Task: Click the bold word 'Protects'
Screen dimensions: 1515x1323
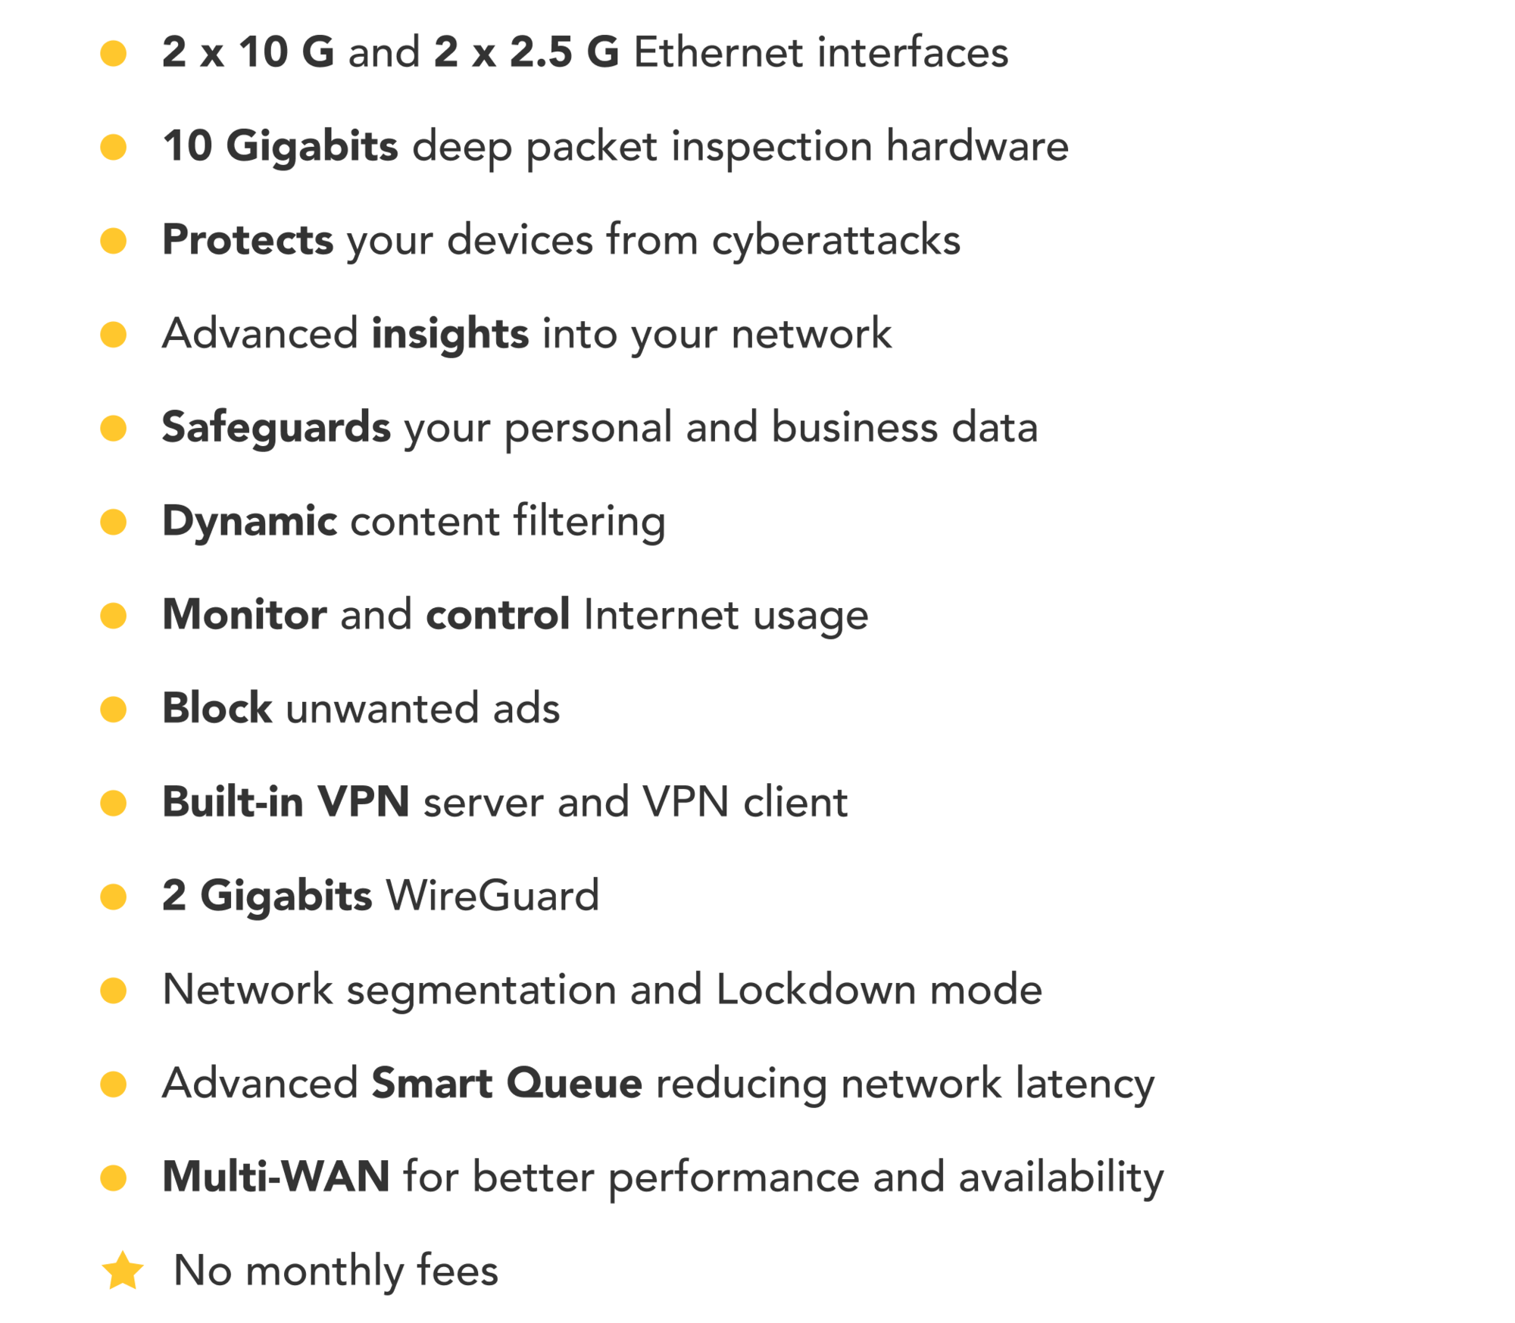Action: click(x=248, y=241)
